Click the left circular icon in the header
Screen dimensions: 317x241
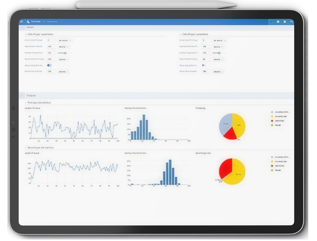pyautogui.click(x=278, y=22)
